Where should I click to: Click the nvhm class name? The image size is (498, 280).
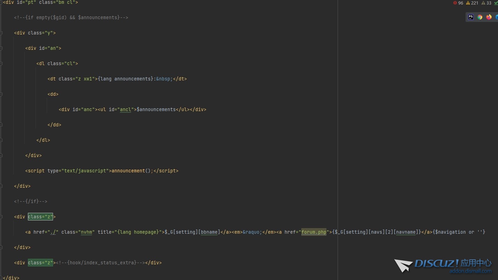point(86,232)
